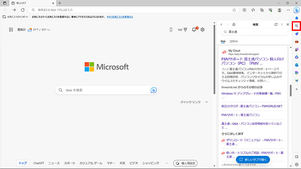Open the 総合カタログ 富士通パソコン link

252,106
